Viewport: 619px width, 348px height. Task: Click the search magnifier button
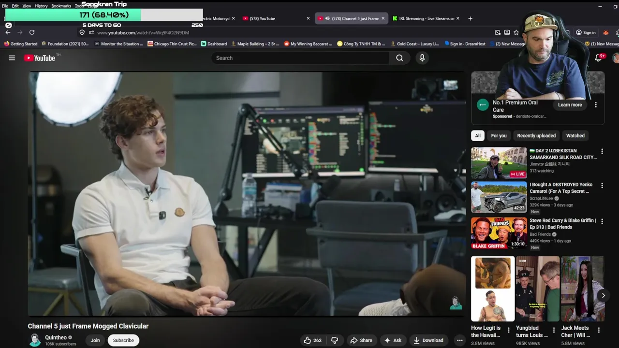click(399, 58)
